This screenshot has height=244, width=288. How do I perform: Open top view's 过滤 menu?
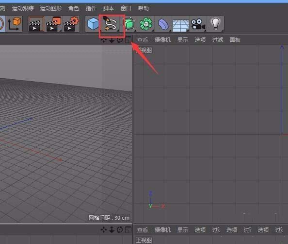pyautogui.click(x=218, y=40)
